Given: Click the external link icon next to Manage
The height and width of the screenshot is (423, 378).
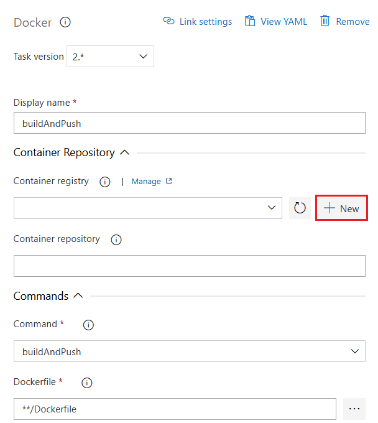Looking at the screenshot, I should click(x=168, y=181).
